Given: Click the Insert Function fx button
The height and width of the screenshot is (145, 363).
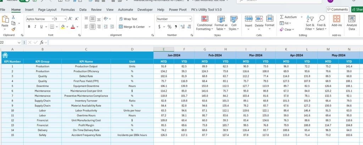Looking at the screenshot, I should [x=42, y=42].
